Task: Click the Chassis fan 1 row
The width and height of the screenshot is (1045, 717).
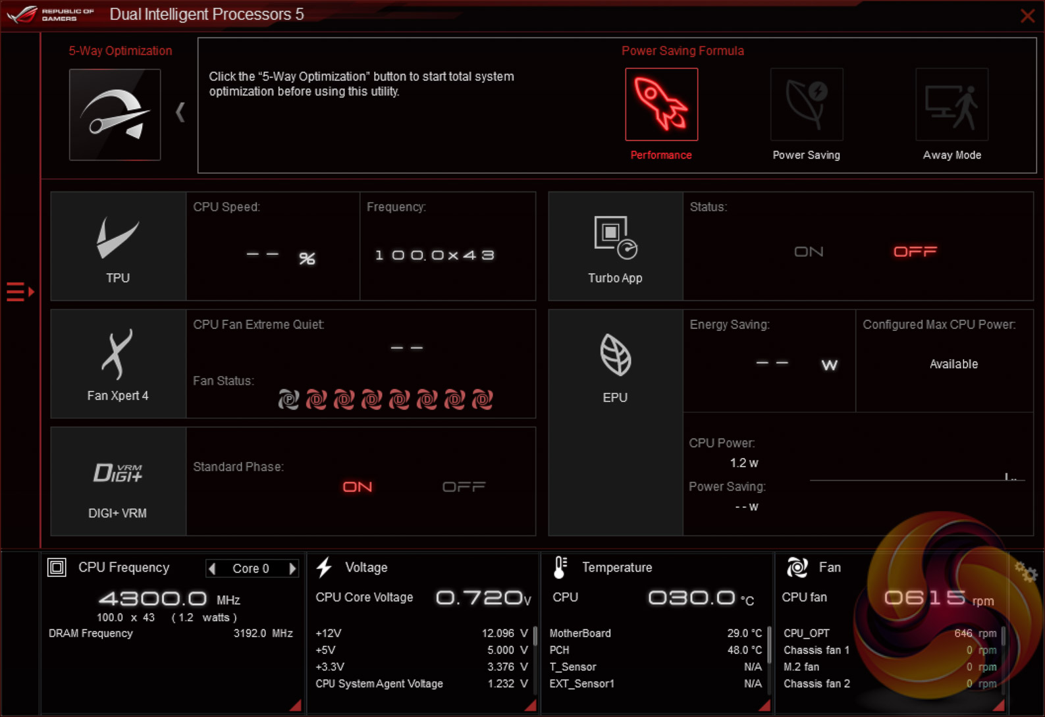Action: tap(890, 650)
